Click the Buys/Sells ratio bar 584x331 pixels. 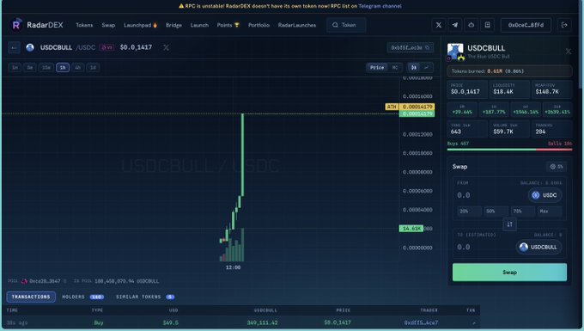click(x=509, y=150)
